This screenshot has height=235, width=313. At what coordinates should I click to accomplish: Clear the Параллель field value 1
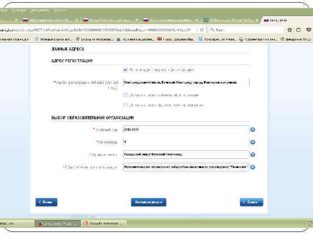pyautogui.click(x=253, y=142)
